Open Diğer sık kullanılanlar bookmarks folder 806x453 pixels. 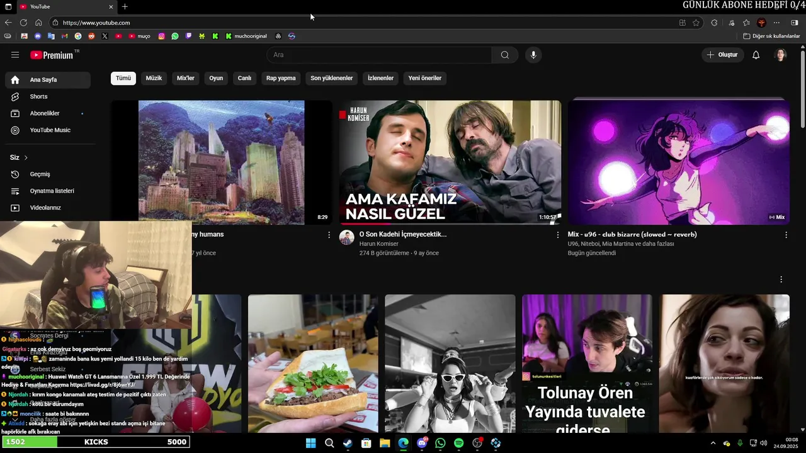(x=771, y=36)
